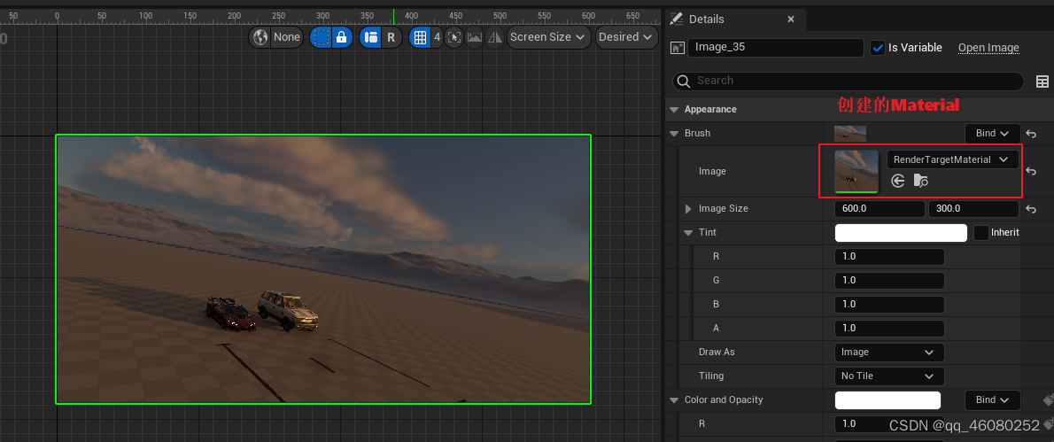Reset Brush to default arrow
This screenshot has height=442, width=1054.
coord(1031,134)
